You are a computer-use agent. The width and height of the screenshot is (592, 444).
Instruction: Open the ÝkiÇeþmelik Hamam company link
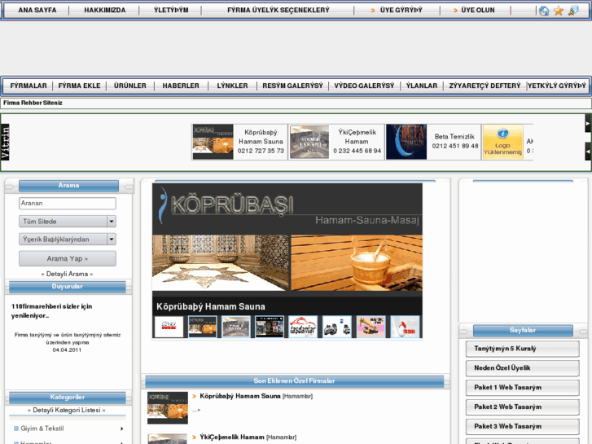pos(232,437)
